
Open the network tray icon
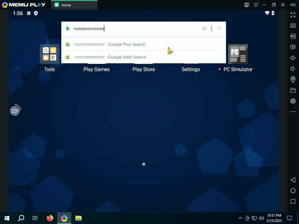pyautogui.click(x=254, y=218)
